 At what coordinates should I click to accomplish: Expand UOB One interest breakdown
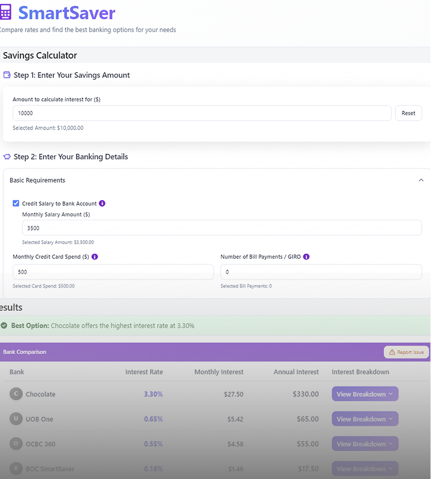[x=365, y=419]
